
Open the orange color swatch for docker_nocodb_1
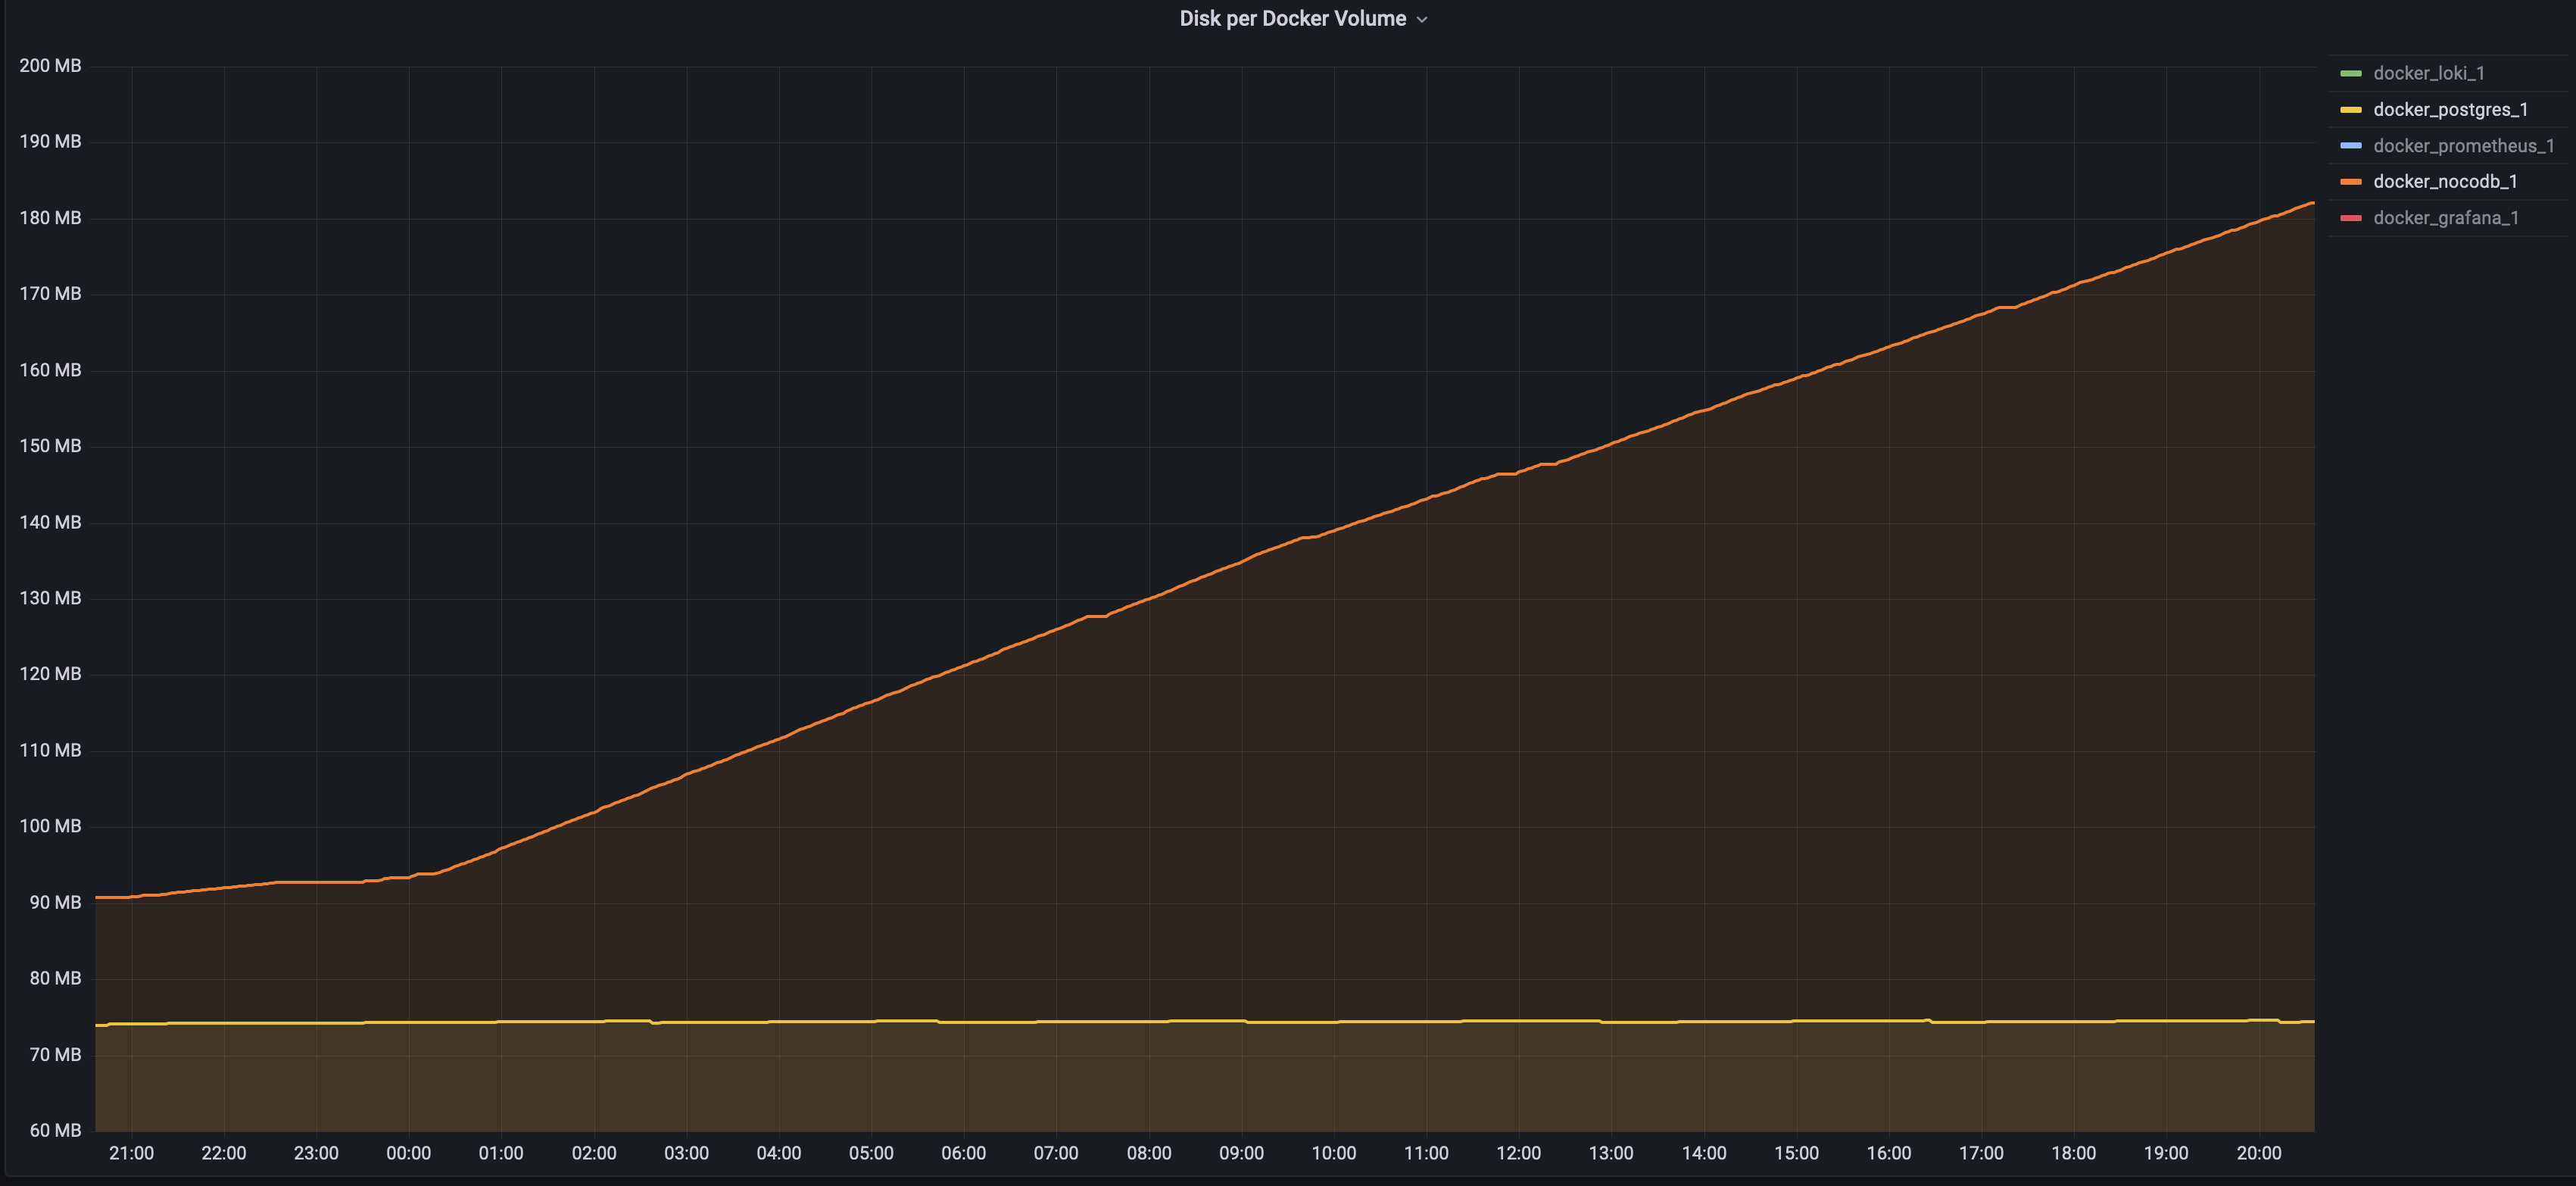2351,182
